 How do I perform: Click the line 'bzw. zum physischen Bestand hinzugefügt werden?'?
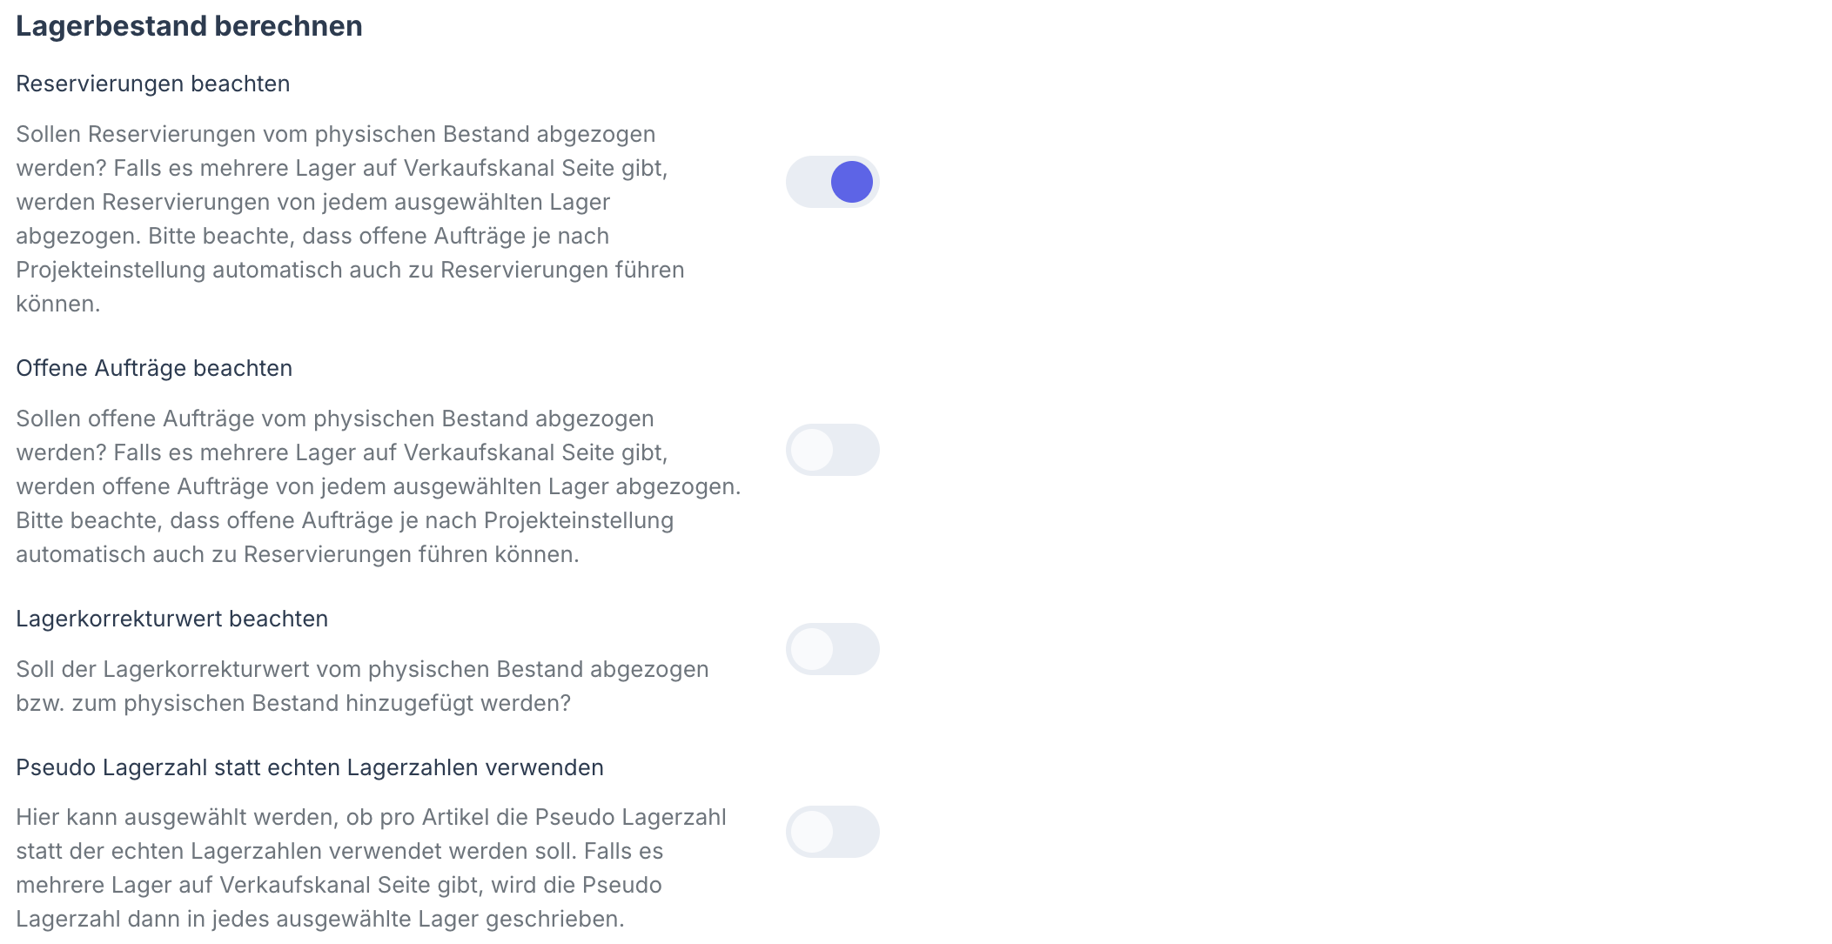(x=293, y=703)
